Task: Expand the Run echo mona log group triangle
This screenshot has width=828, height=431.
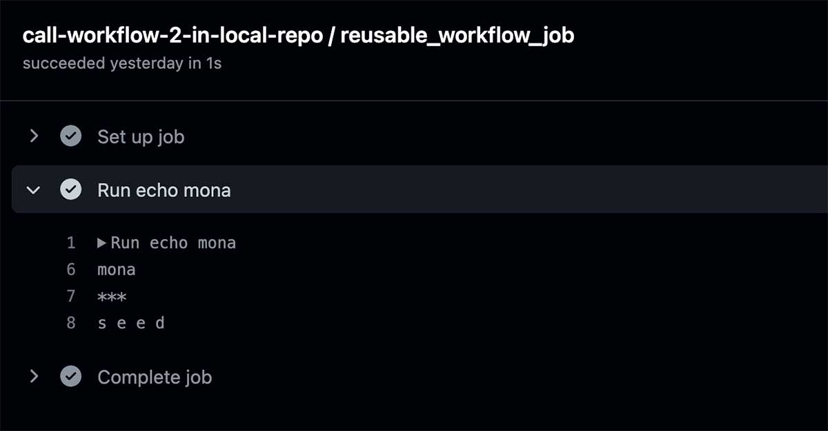Action: (x=101, y=242)
